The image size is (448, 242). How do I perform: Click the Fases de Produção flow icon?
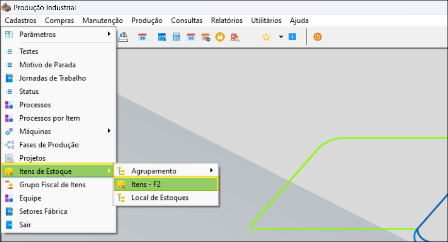9,145
